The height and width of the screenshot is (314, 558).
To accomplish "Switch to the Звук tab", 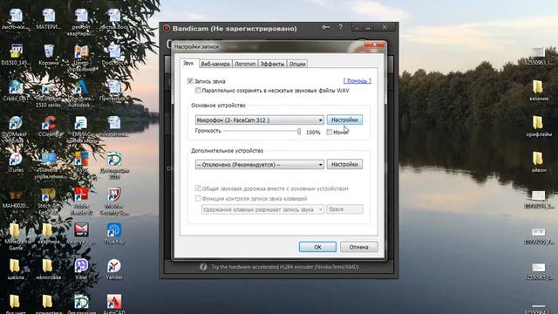I will point(188,63).
